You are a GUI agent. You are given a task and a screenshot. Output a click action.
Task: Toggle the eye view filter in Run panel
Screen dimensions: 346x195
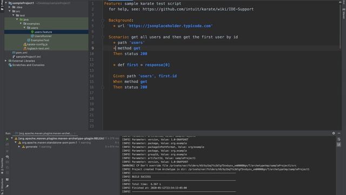pyautogui.click(x=7, y=157)
